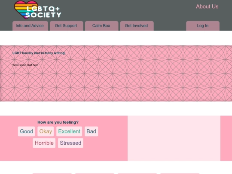Click the 'How are you feeling?' heading
This screenshot has width=232, height=174.
[x=58, y=122]
